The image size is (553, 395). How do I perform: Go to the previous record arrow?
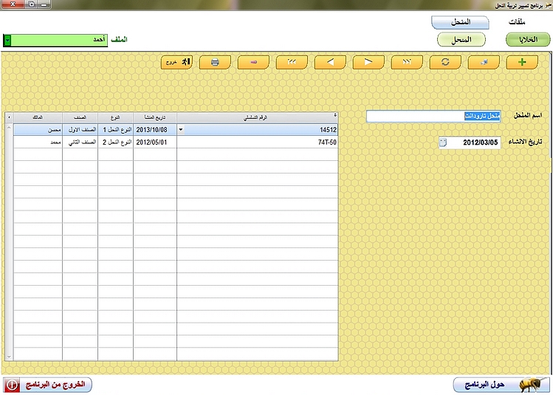pos(330,62)
